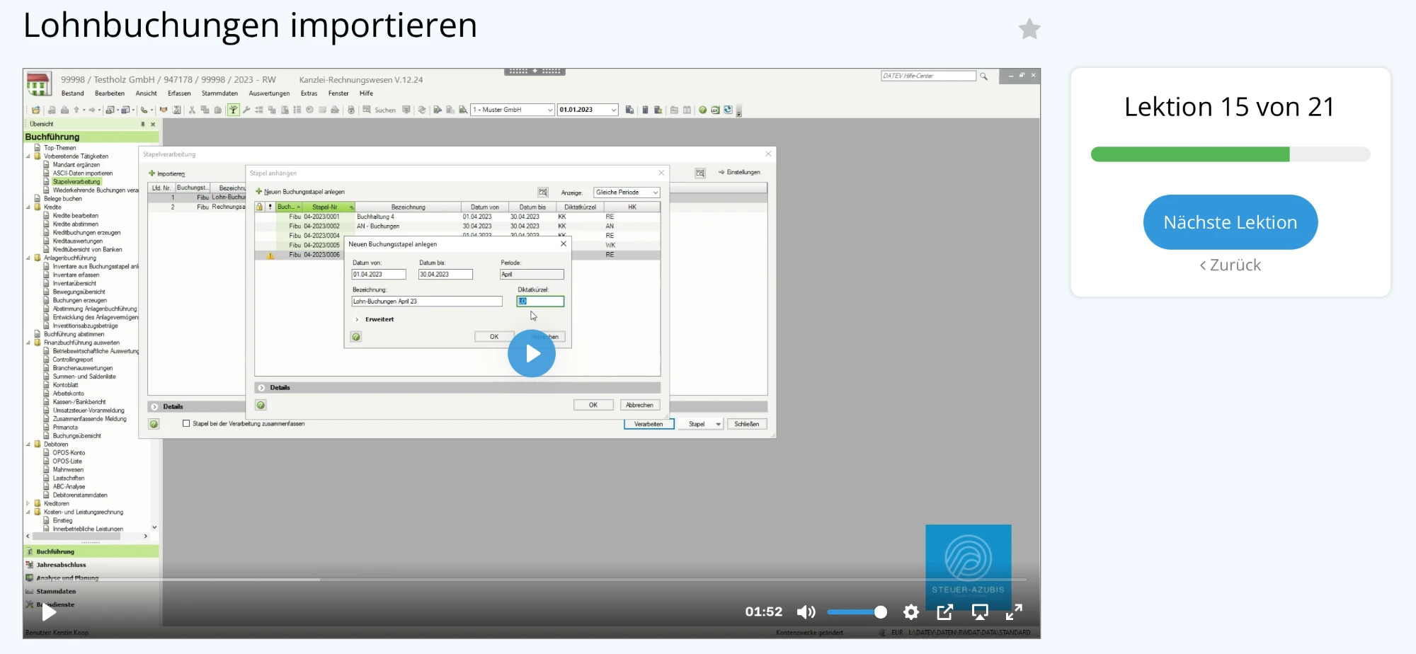Click the small play button in the player control bar
The height and width of the screenshot is (654, 1416).
49,612
